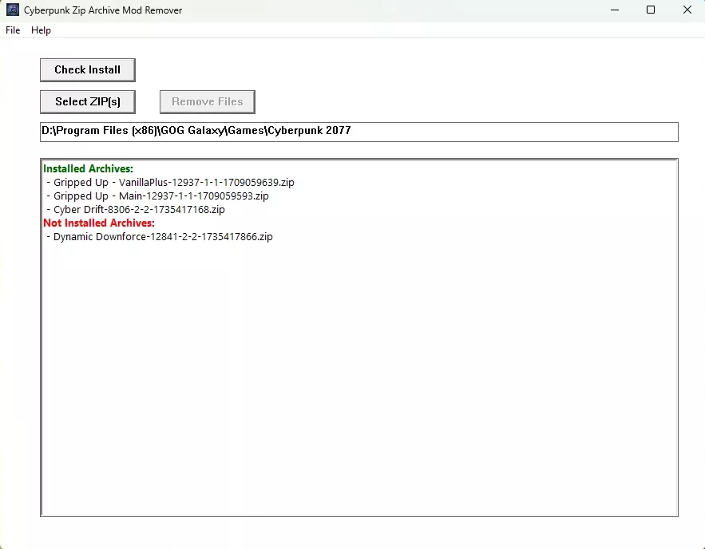705x549 pixels.
Task: Click the Check Install button
Action: point(88,70)
